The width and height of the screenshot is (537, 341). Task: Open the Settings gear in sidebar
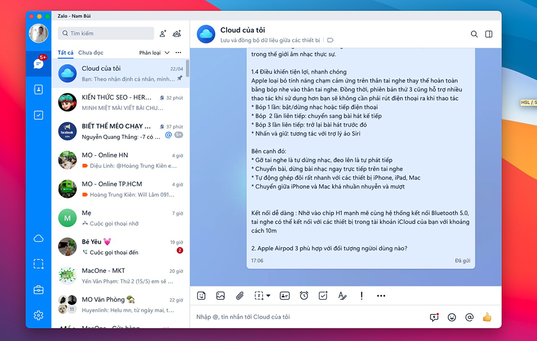point(38,315)
